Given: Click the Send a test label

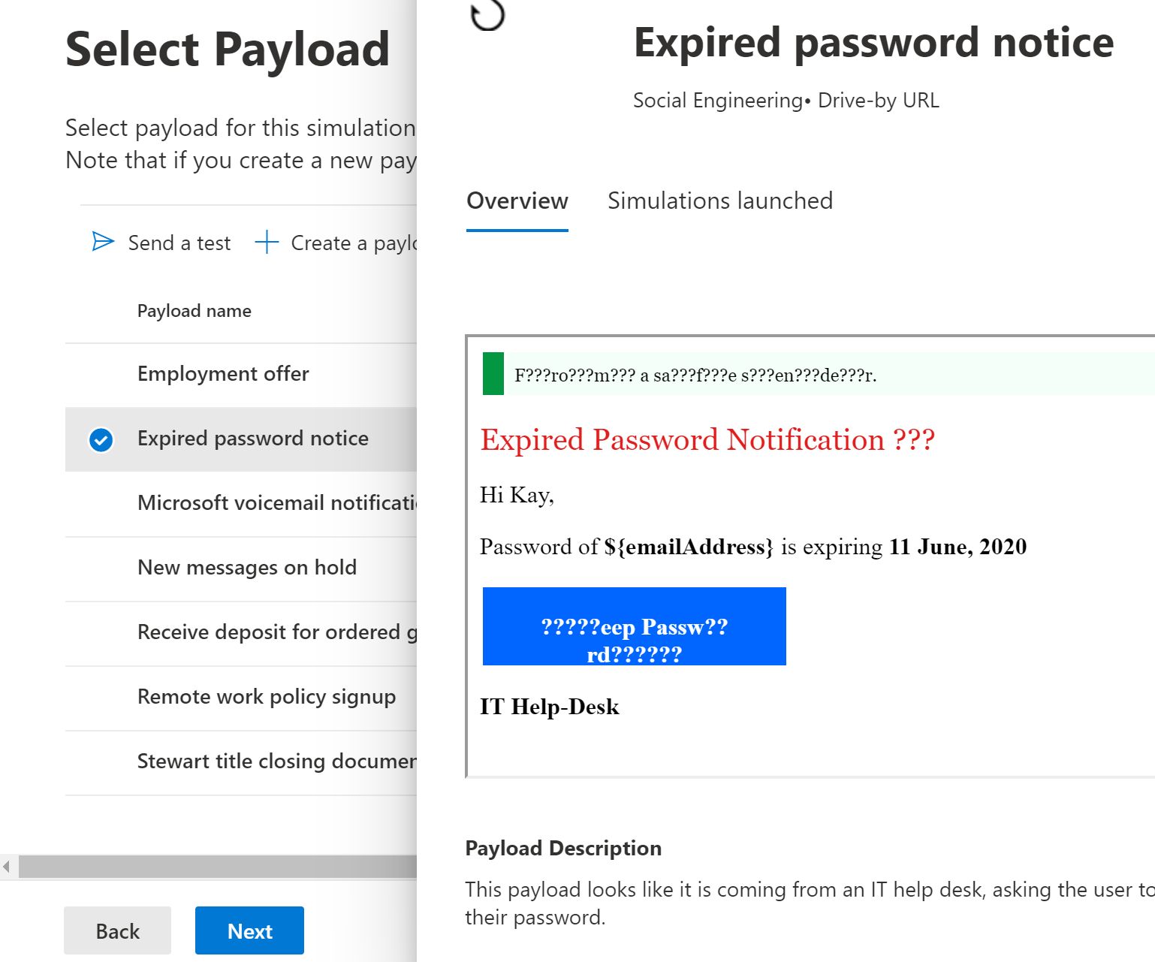Looking at the screenshot, I should coord(179,243).
